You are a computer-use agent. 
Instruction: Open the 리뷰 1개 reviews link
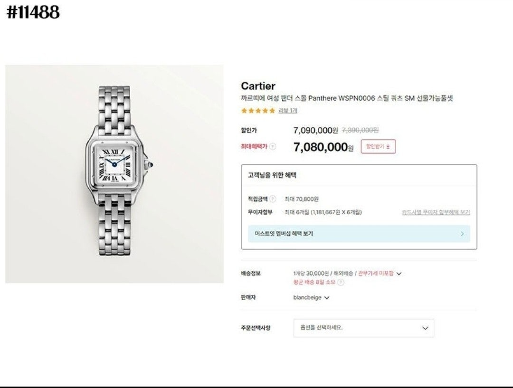288,111
